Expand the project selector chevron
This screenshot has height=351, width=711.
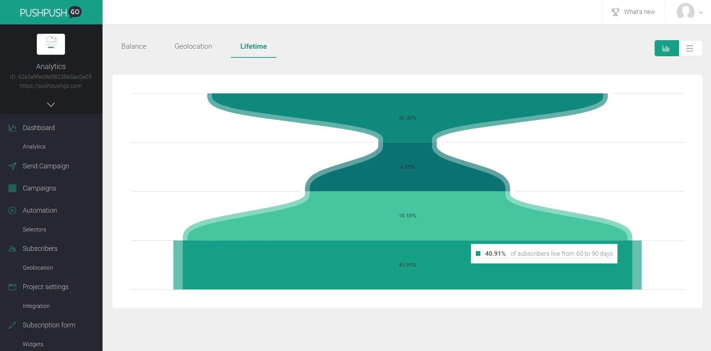51,104
